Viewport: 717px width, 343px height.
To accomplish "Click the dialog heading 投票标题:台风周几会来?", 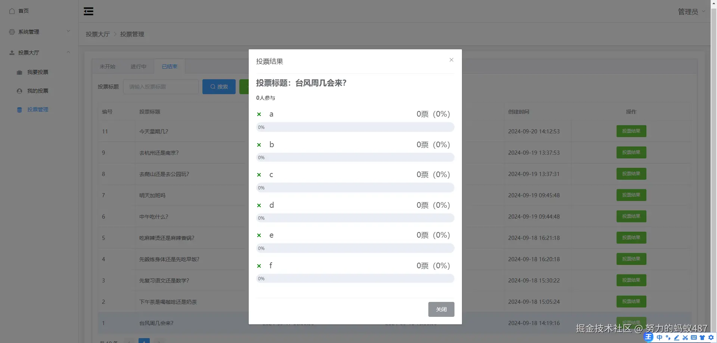I will point(301,83).
